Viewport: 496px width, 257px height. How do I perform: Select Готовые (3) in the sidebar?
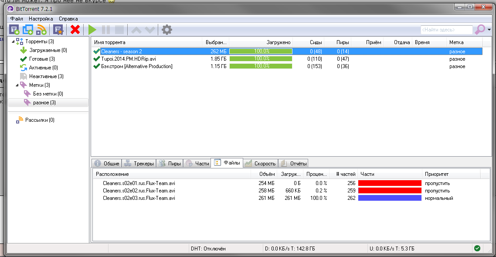coord(42,59)
